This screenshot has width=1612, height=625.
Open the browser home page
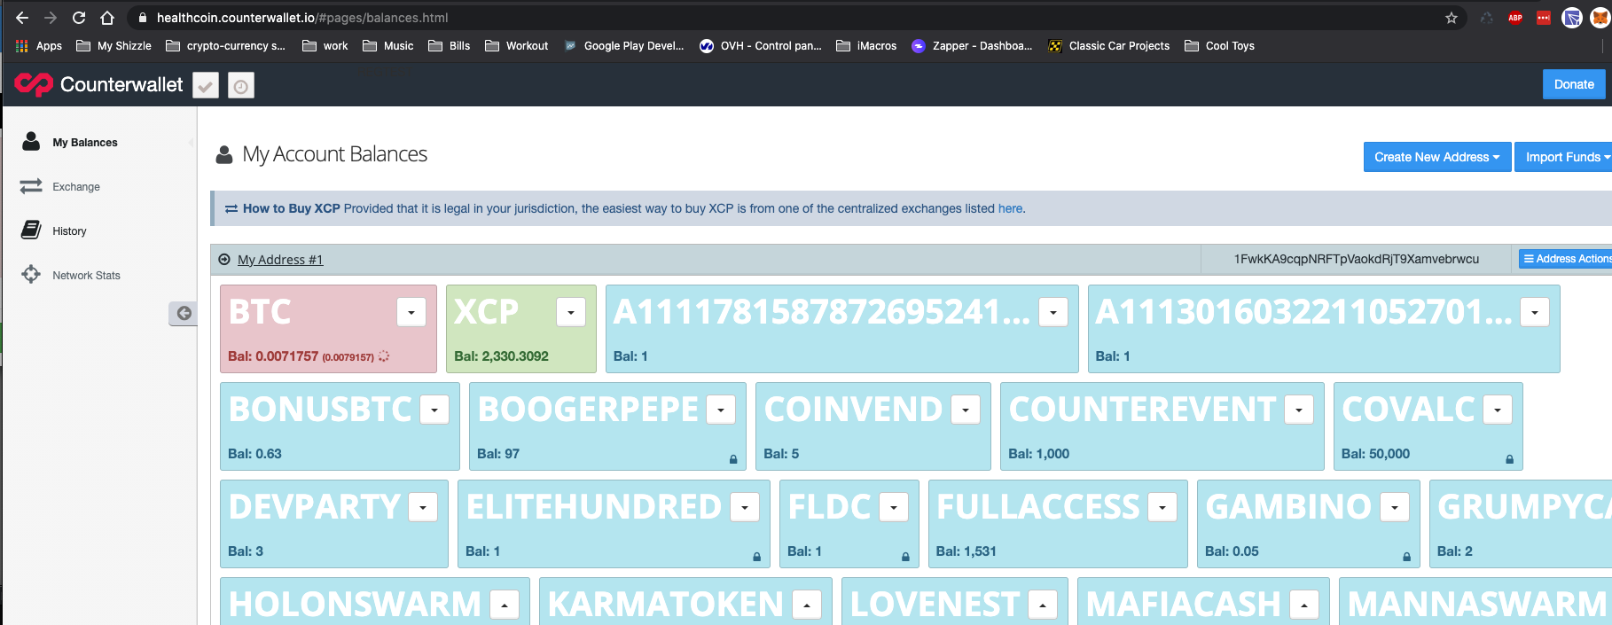point(107,18)
